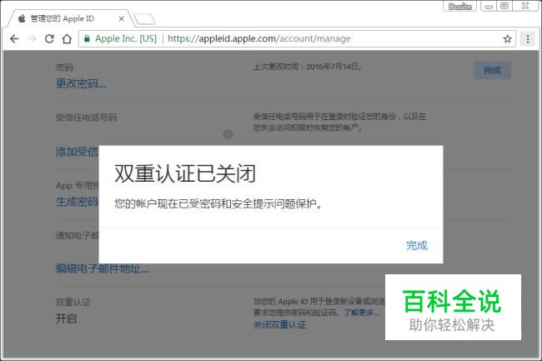Click 关闭双重认证 link

(279, 324)
